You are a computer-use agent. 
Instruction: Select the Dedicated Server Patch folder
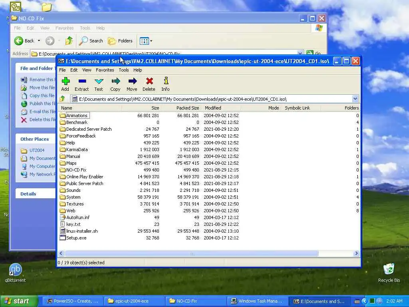pos(85,129)
